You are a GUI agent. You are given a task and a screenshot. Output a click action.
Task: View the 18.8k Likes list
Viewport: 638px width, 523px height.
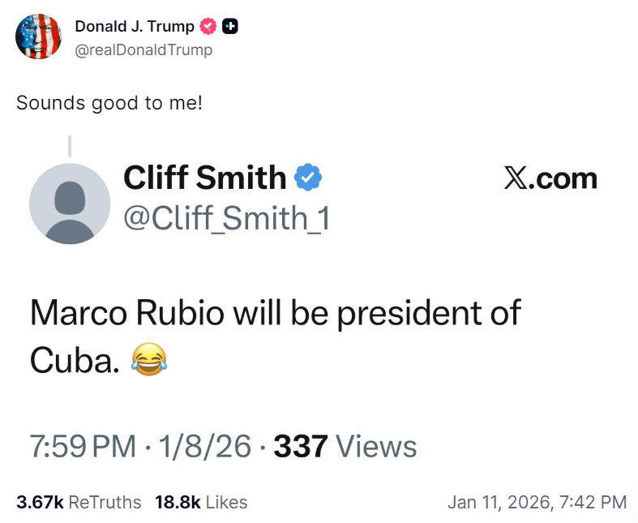pyautogui.click(x=201, y=502)
